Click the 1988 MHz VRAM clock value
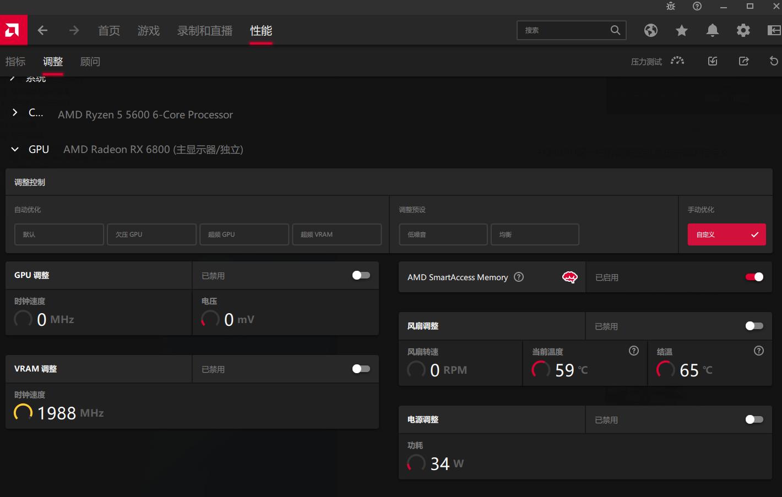Screen dimensions: 782x497 [70, 413]
